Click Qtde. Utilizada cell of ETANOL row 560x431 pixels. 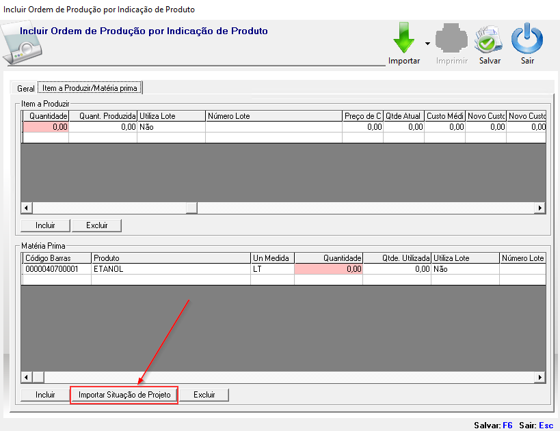[x=397, y=269]
